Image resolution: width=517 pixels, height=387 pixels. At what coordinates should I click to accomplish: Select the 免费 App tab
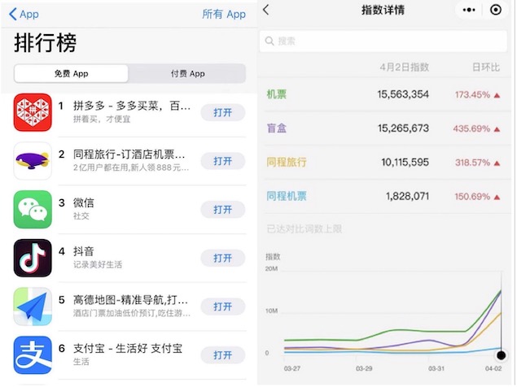coord(71,73)
